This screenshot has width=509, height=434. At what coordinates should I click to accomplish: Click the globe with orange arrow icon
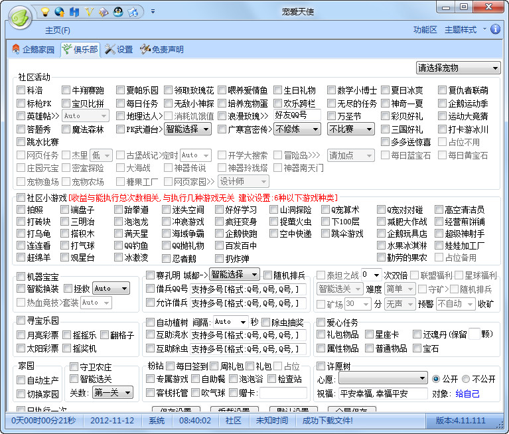point(60,12)
